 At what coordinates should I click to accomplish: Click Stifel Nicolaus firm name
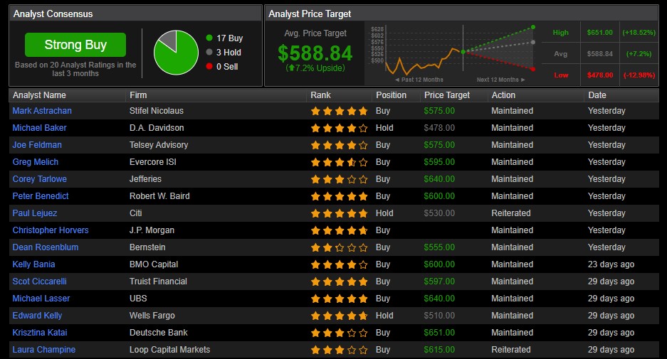point(157,111)
